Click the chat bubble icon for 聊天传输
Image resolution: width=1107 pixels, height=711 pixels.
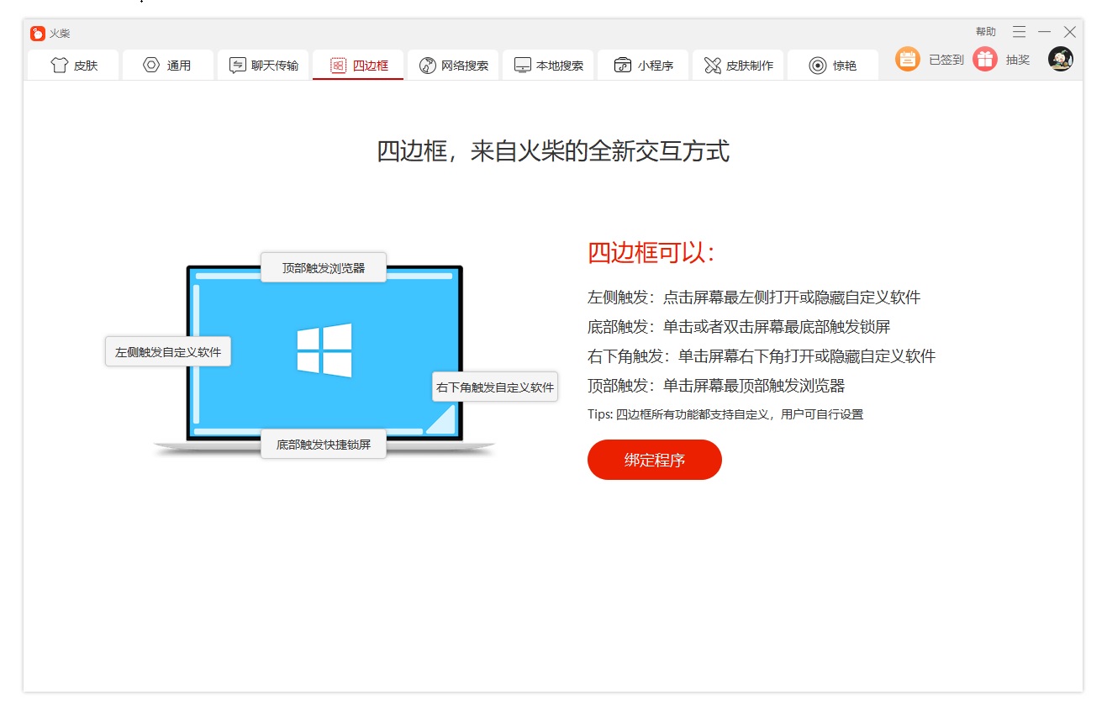(x=236, y=64)
